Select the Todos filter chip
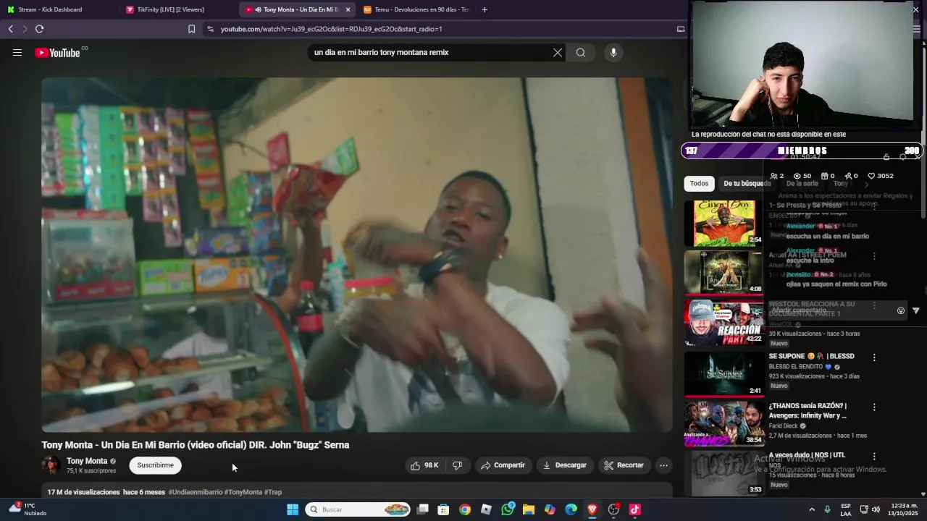This screenshot has height=521, width=927. [x=699, y=184]
